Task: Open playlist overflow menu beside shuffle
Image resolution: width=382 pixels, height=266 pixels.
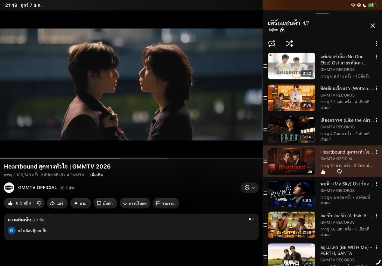Action: [x=376, y=44]
